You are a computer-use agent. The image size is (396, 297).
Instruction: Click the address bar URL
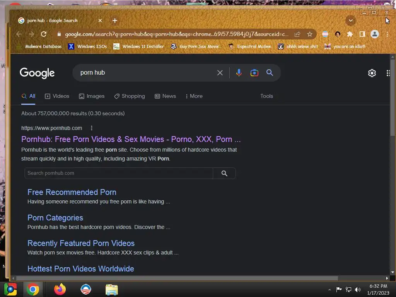click(x=176, y=34)
